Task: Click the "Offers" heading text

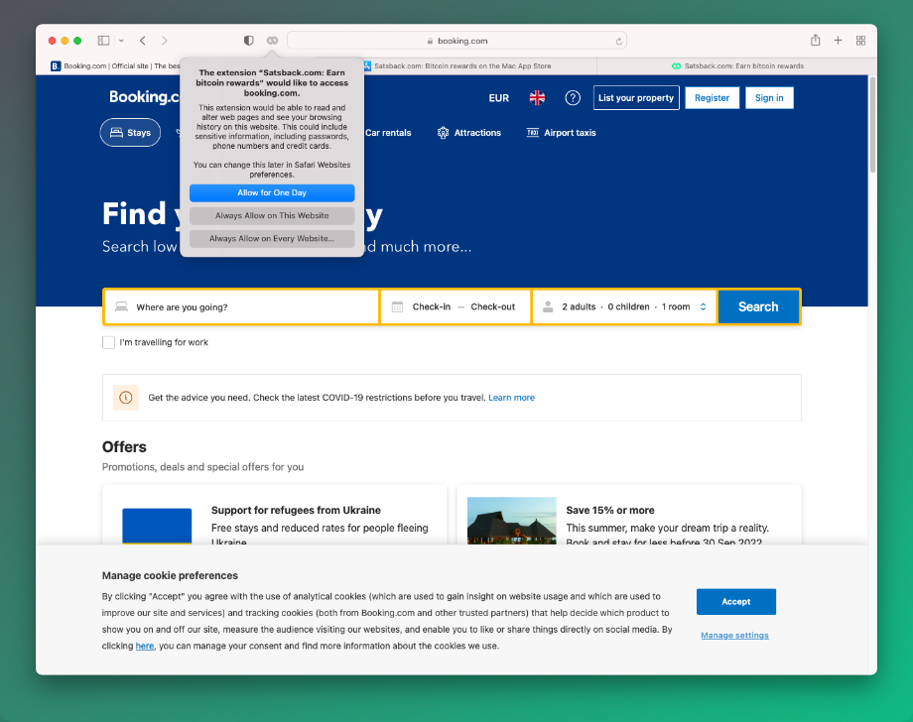Action: [x=124, y=447]
